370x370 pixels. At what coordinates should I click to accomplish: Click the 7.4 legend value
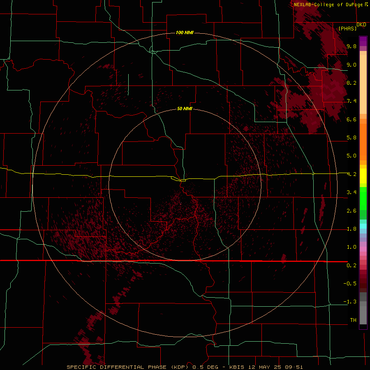[351, 101]
